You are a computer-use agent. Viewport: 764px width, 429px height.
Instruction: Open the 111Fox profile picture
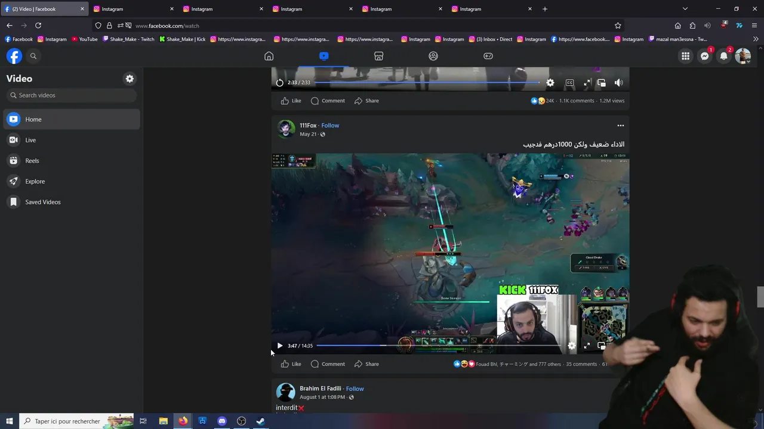pos(286,129)
